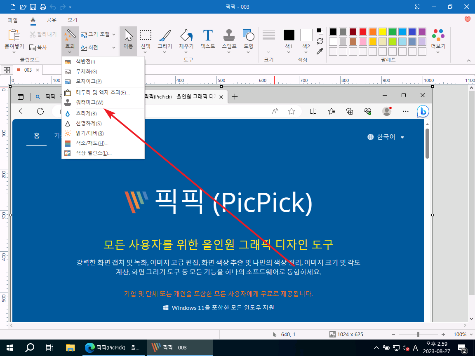Open the 파일 menu tab
The image size is (475, 356).
(x=13, y=20)
